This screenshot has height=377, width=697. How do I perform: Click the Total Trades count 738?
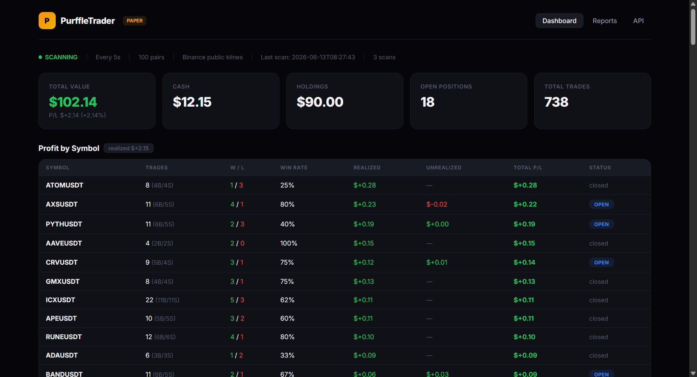pos(556,102)
